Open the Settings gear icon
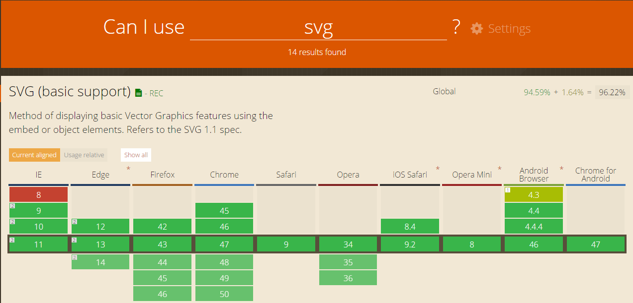 (x=476, y=29)
